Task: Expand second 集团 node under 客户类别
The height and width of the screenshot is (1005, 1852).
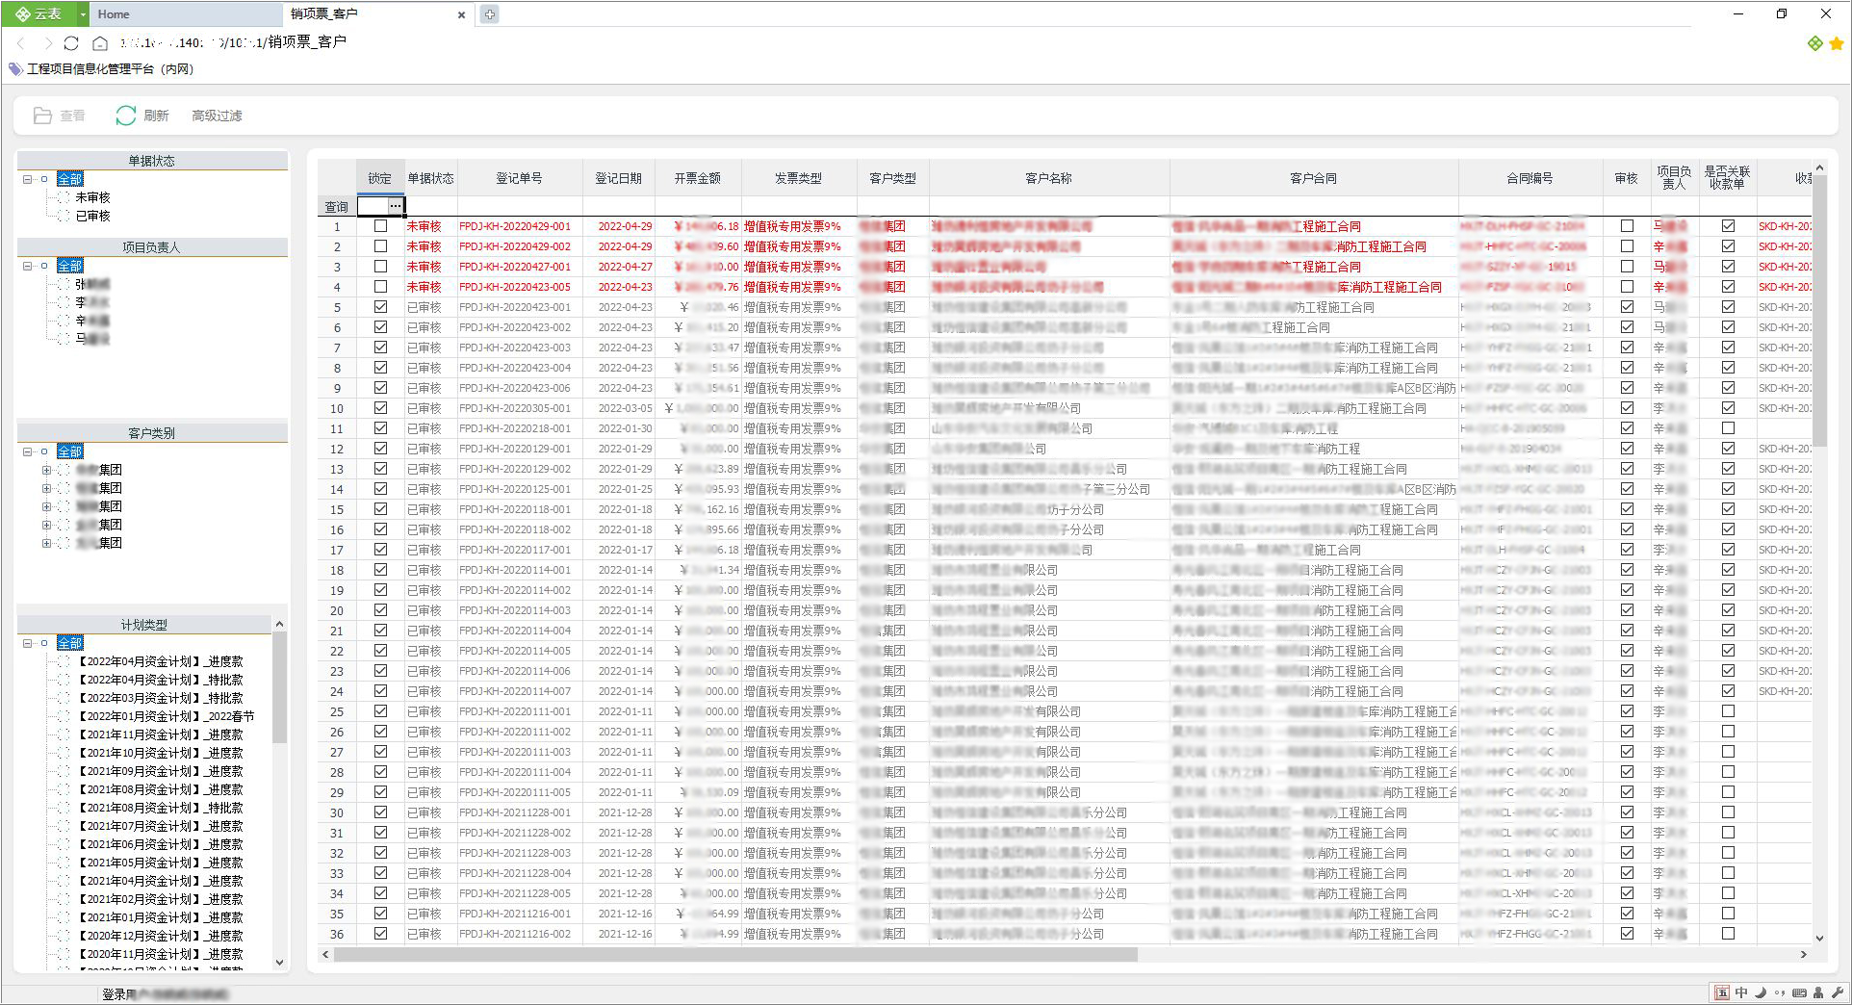Action: 46,488
